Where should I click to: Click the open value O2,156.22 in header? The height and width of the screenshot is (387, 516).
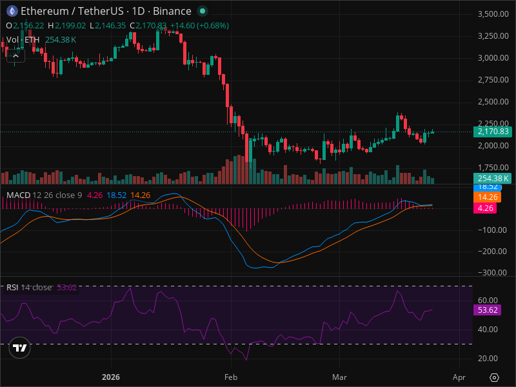(x=25, y=26)
